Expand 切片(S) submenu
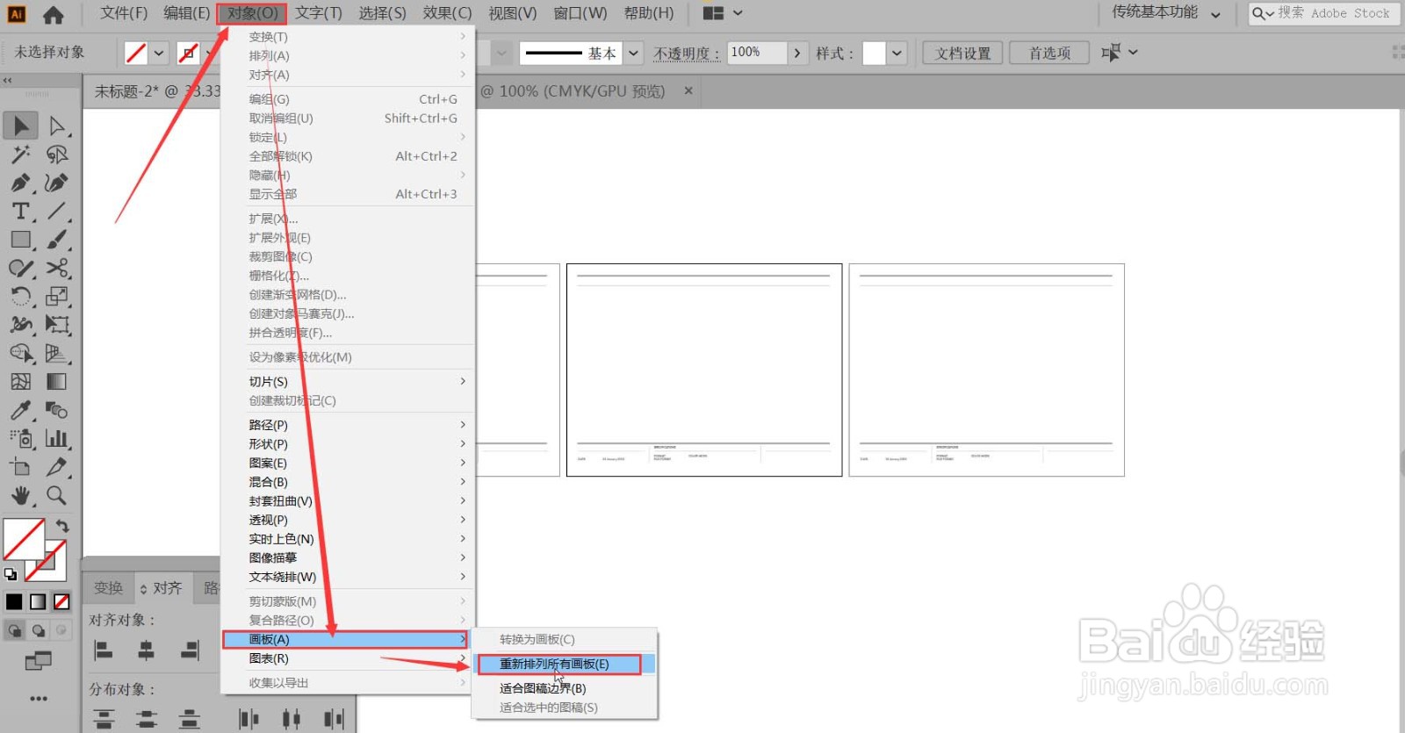 [357, 382]
